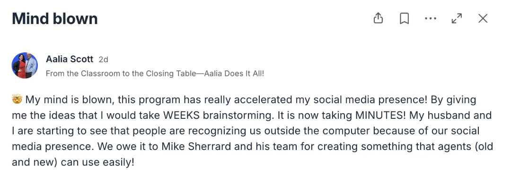Click the word WEEKS in the post
The height and width of the screenshot is (182, 511).
[x=182, y=116]
